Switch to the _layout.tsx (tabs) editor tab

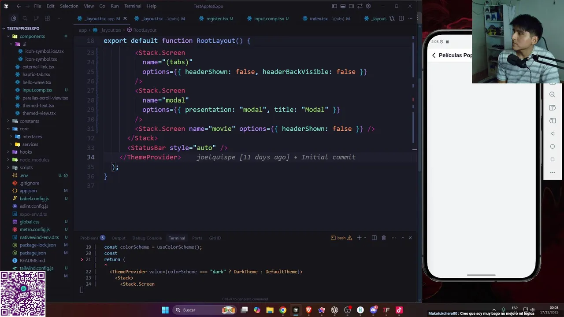click(159, 18)
